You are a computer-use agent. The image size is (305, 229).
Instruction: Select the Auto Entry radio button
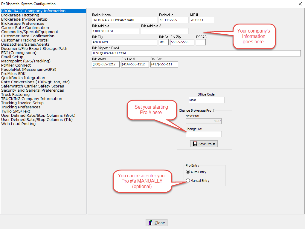click(188, 172)
